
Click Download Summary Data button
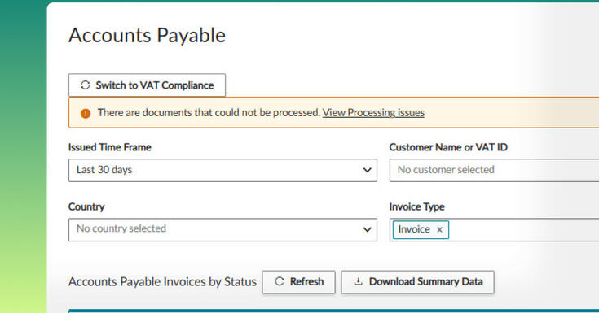click(x=417, y=282)
